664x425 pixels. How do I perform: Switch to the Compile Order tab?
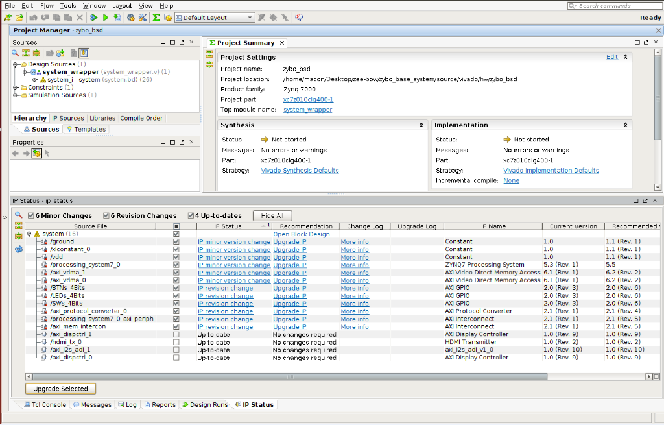click(141, 118)
